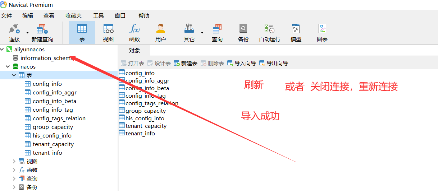Open the dropdown arrow beside 其它
Viewport: 438px width, 191px height.
tap(202, 33)
